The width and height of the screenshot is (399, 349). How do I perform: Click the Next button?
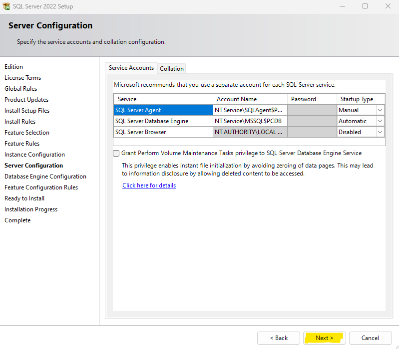tap(324, 338)
